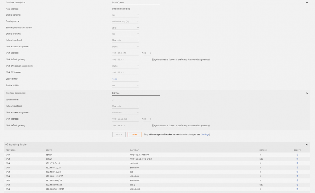Click the Routing Table heading text

(18, 145)
